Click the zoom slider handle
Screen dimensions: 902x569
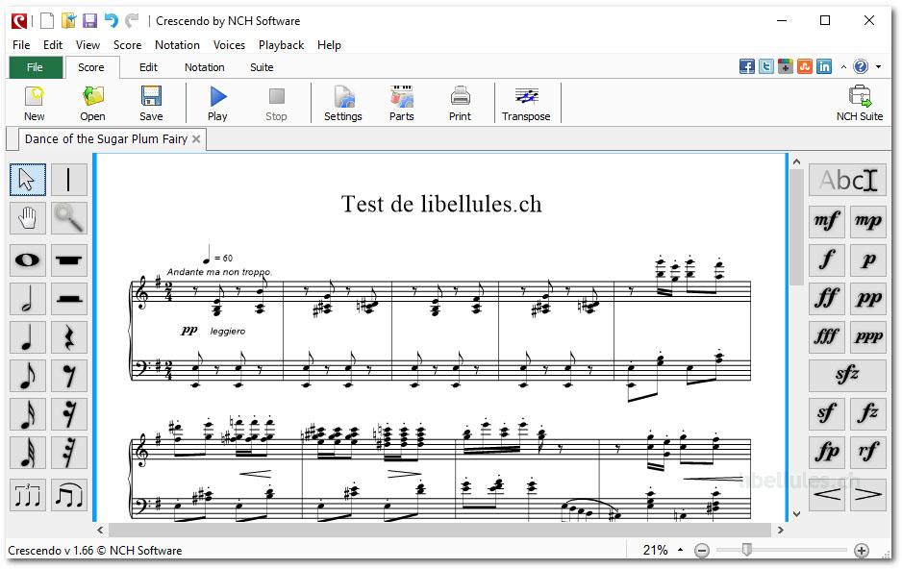pos(746,550)
